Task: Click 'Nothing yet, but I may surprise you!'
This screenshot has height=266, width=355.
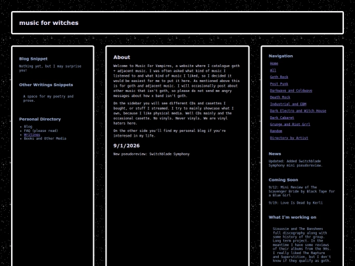Action: pyautogui.click(x=50, y=68)
